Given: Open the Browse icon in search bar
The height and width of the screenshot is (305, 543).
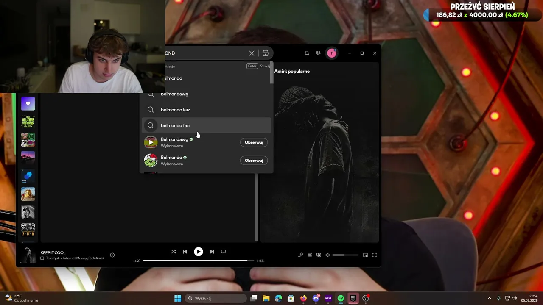Looking at the screenshot, I should point(266,53).
